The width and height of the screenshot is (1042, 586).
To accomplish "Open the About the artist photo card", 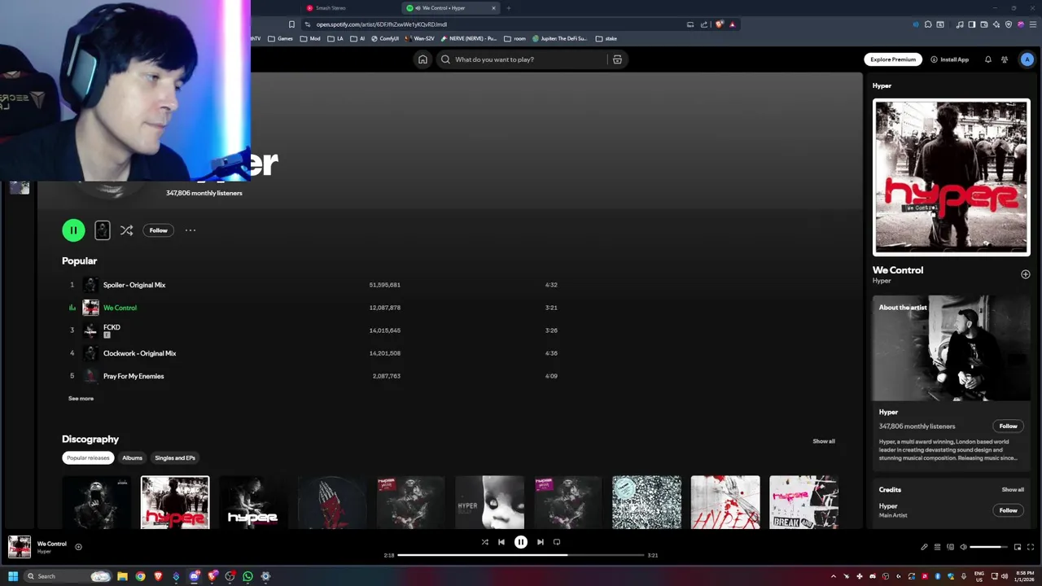I will coord(951,348).
